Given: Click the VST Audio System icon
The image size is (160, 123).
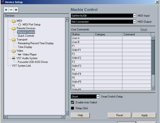Looking at the screenshot, I should (14, 58).
